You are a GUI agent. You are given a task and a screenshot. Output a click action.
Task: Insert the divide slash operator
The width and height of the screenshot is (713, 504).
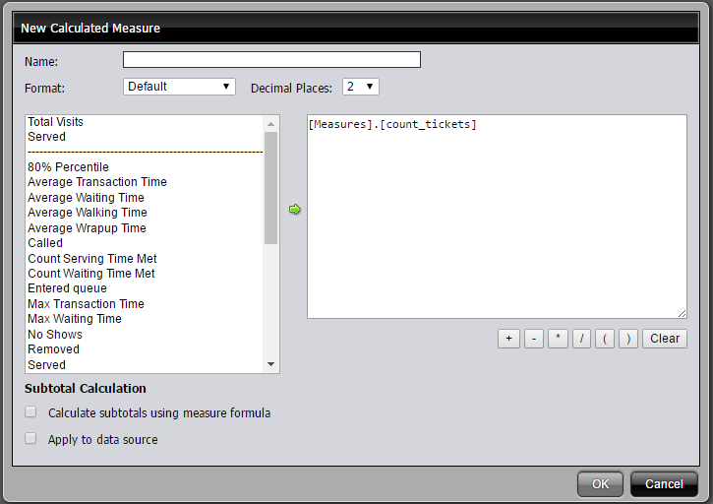[x=581, y=338]
